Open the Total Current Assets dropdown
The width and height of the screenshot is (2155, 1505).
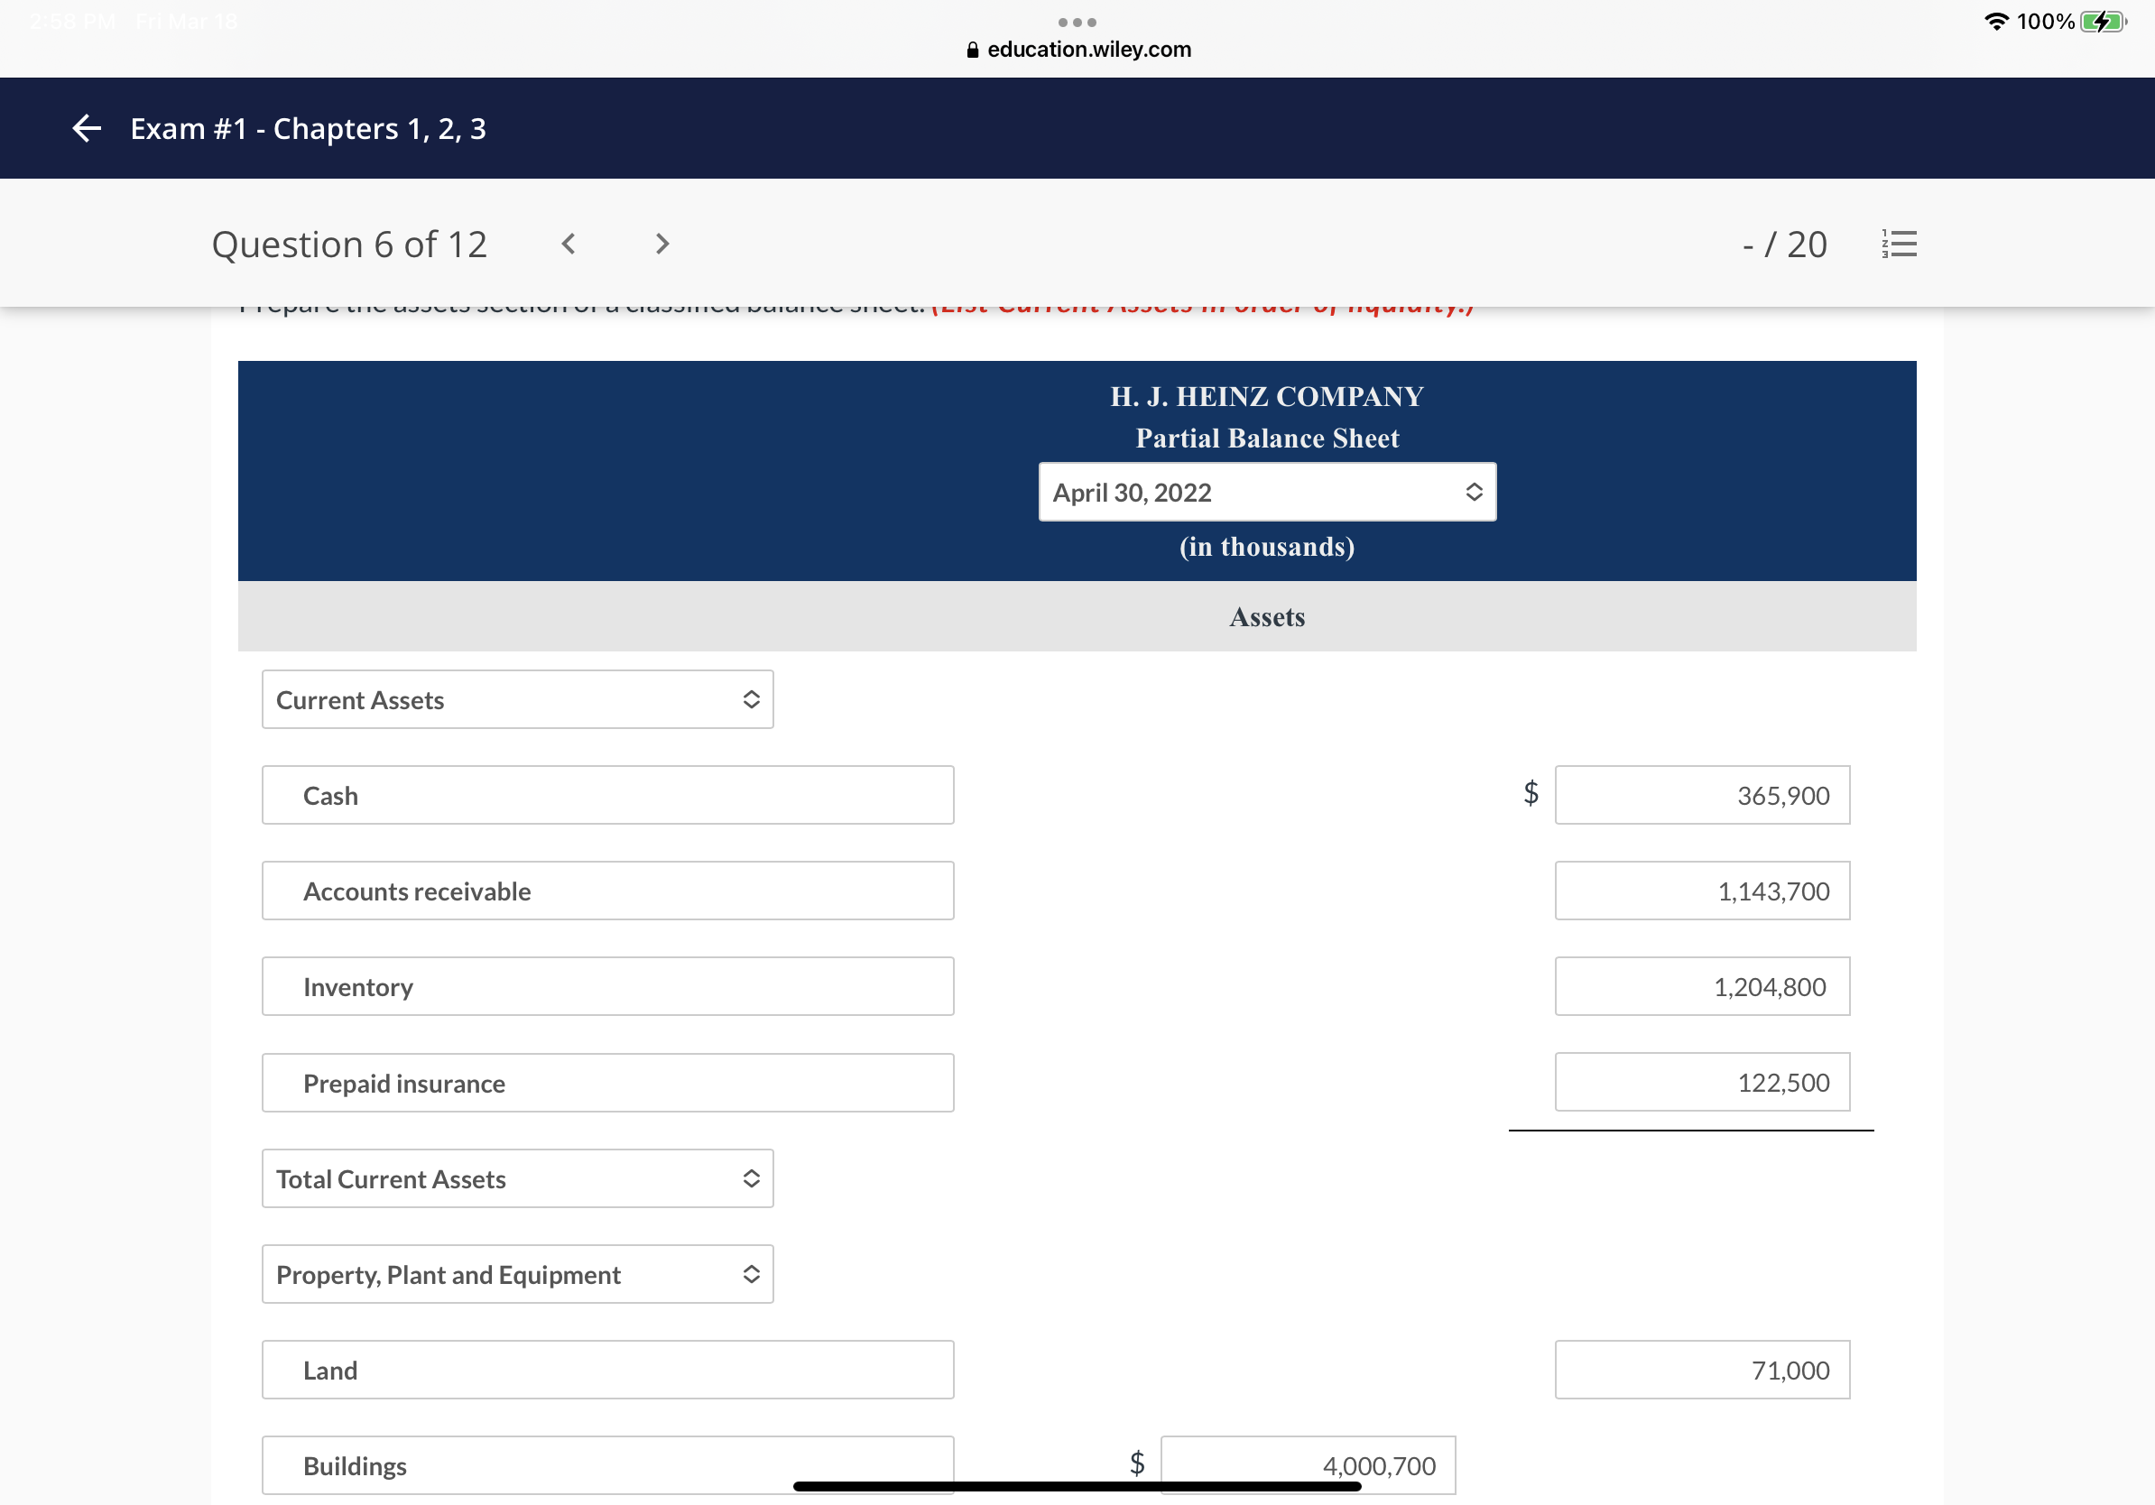tap(517, 1178)
